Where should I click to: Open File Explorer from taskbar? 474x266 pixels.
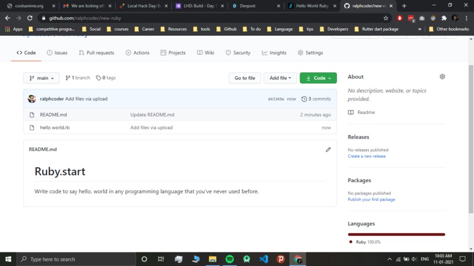tap(212, 259)
